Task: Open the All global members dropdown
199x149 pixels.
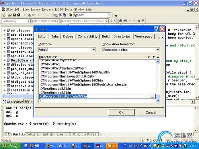Action: click(58, 21)
